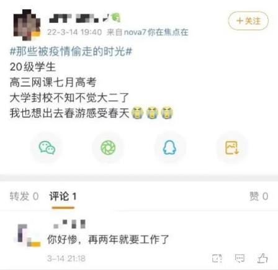Select the comment text 你好惨
The image size is (278, 270).
point(63,240)
